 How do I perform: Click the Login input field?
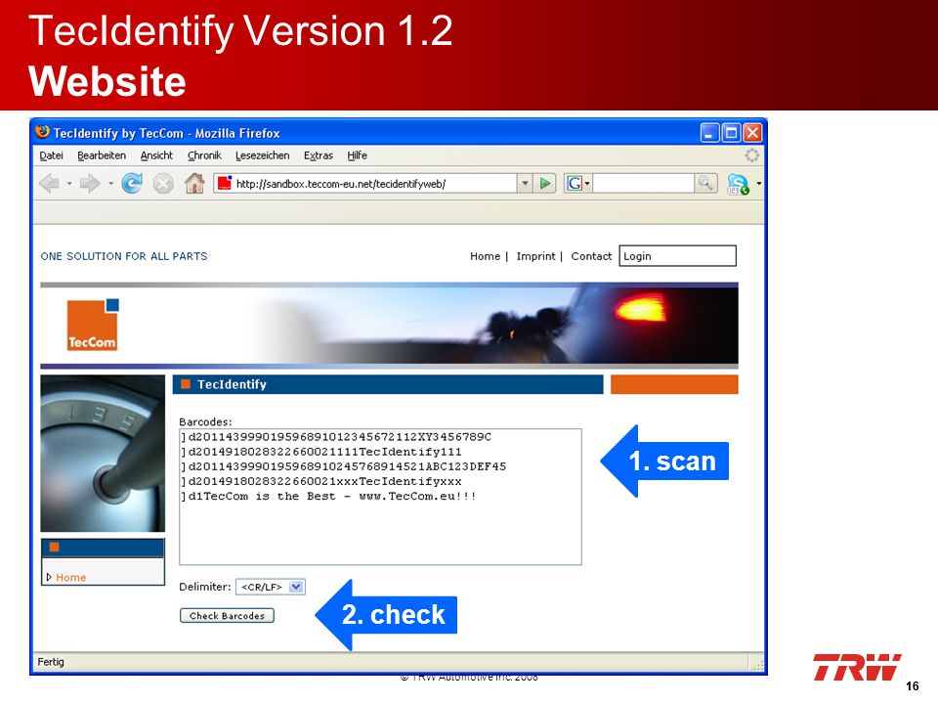point(677,255)
